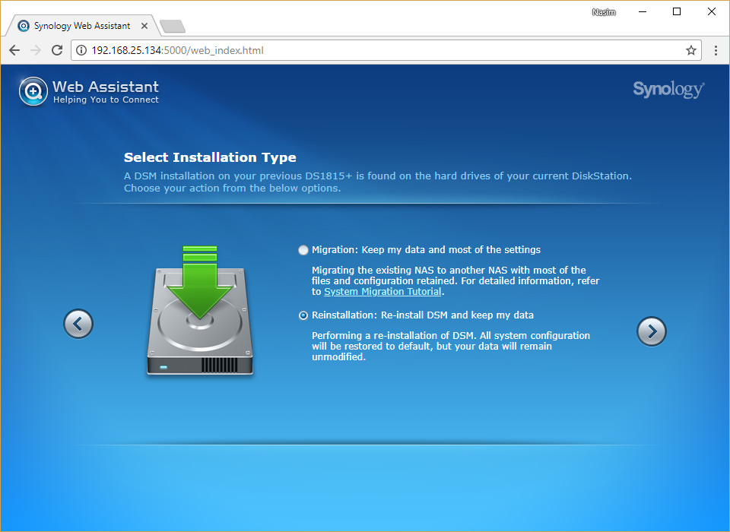View site information icon in address bar

81,50
